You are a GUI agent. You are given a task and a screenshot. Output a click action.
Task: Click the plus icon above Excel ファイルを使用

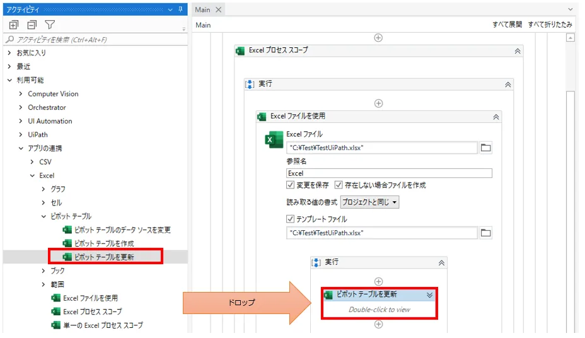(378, 103)
